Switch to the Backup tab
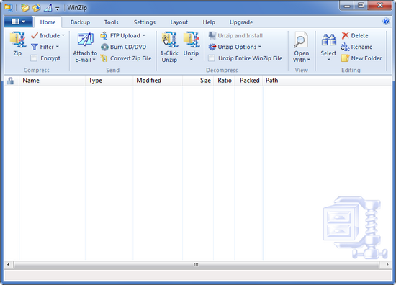Image resolution: width=396 pixels, height=285 pixels. [81, 22]
